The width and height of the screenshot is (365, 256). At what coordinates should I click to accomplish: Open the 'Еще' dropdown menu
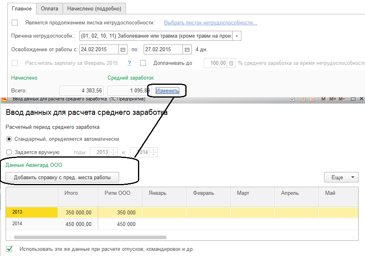pos(341,178)
